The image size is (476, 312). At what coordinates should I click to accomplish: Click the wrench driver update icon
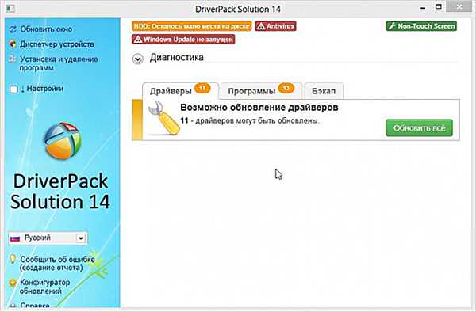(163, 118)
